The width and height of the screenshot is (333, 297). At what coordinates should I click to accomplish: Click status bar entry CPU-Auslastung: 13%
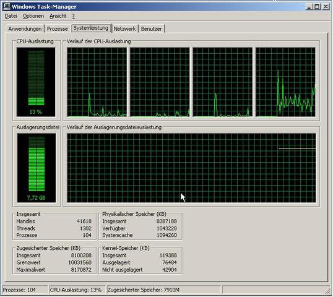coord(77,290)
